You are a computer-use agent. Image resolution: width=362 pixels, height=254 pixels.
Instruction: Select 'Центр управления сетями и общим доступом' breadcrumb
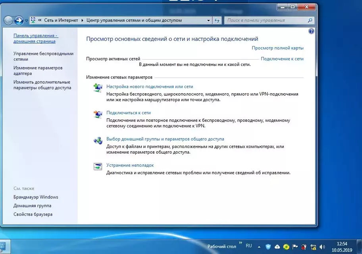pyautogui.click(x=134, y=20)
